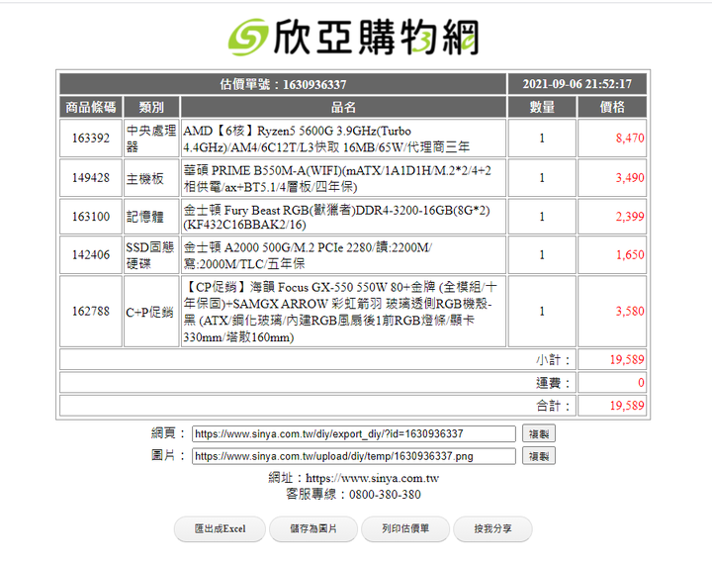
Task: Select the 估價單號：1630936337 header text
Action: click(283, 84)
